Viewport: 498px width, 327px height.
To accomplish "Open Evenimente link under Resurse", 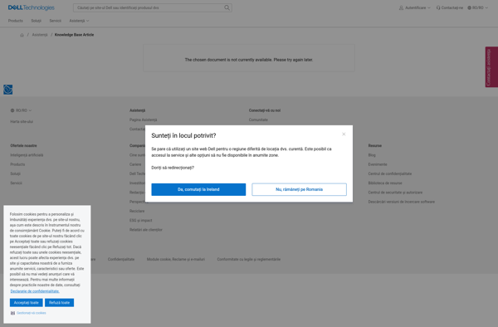I will pos(378,164).
